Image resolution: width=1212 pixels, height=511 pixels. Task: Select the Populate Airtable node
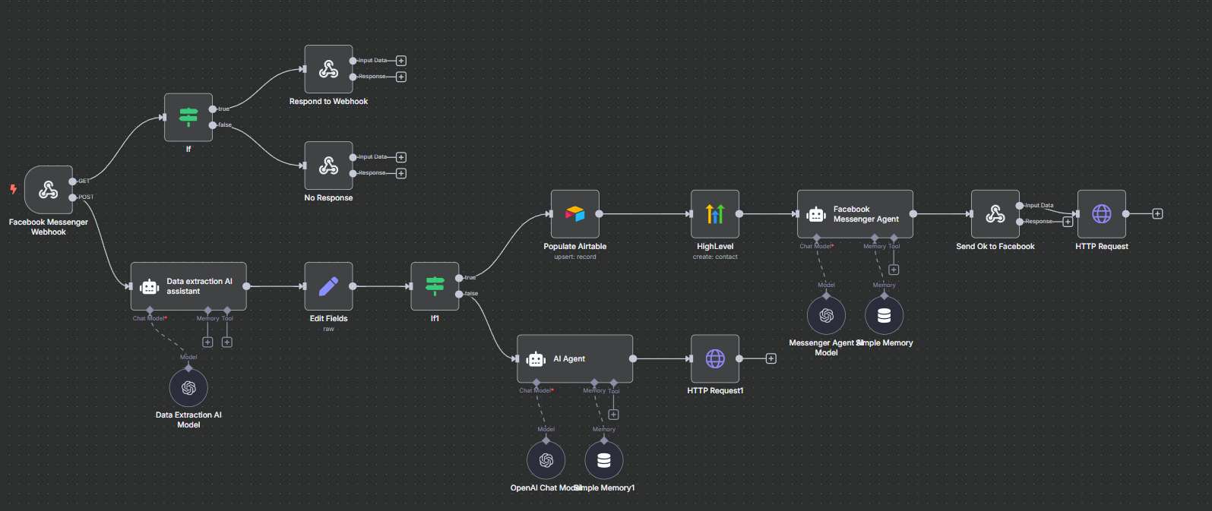pos(575,214)
